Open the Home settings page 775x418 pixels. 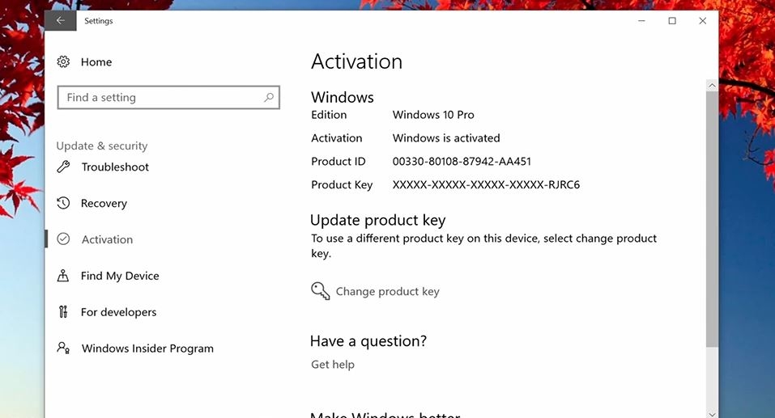(96, 62)
